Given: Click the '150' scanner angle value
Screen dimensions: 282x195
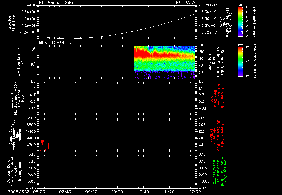Looking at the screenshot, I should (x=202, y=52).
